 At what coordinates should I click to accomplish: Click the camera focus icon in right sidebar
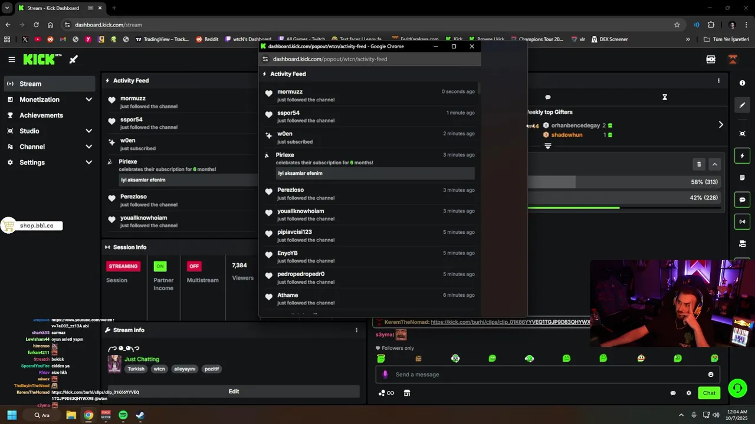(743, 134)
